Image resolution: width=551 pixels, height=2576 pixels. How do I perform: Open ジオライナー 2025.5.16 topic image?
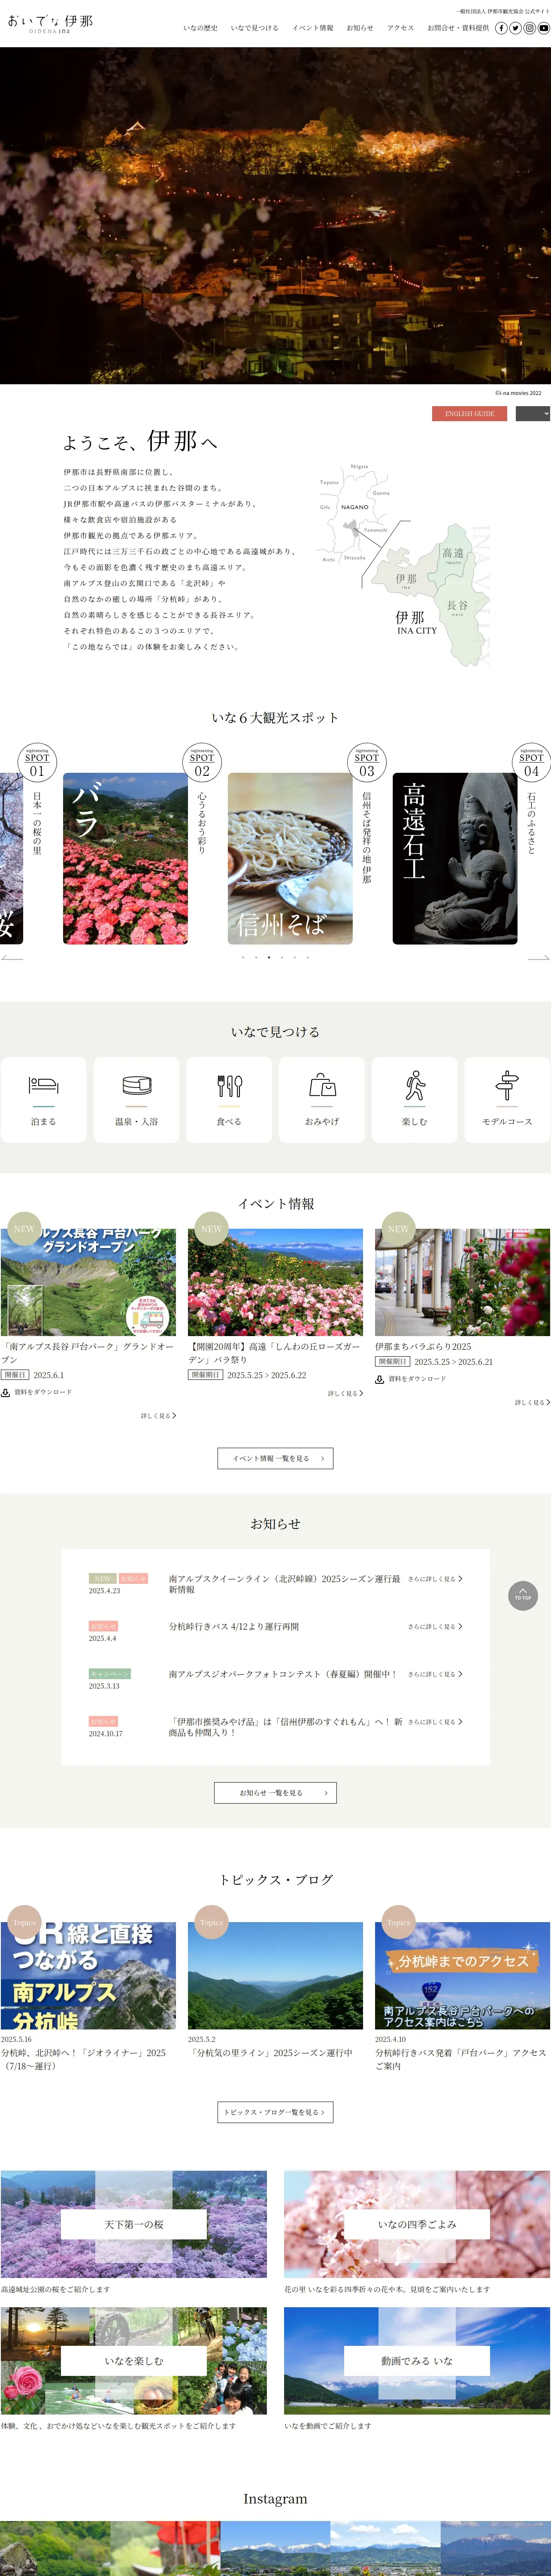[x=88, y=1975]
